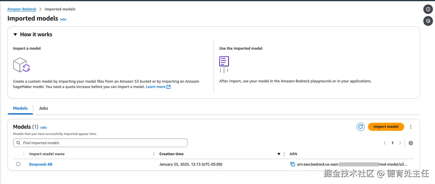Copy the Deepseek-8B ARN icon
Image resolution: width=435 pixels, height=184 pixels.
pyautogui.click(x=293, y=164)
